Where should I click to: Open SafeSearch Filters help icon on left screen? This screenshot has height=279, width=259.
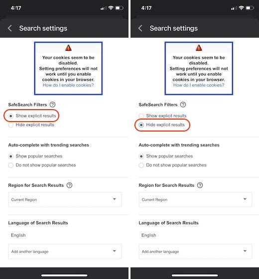click(52, 105)
